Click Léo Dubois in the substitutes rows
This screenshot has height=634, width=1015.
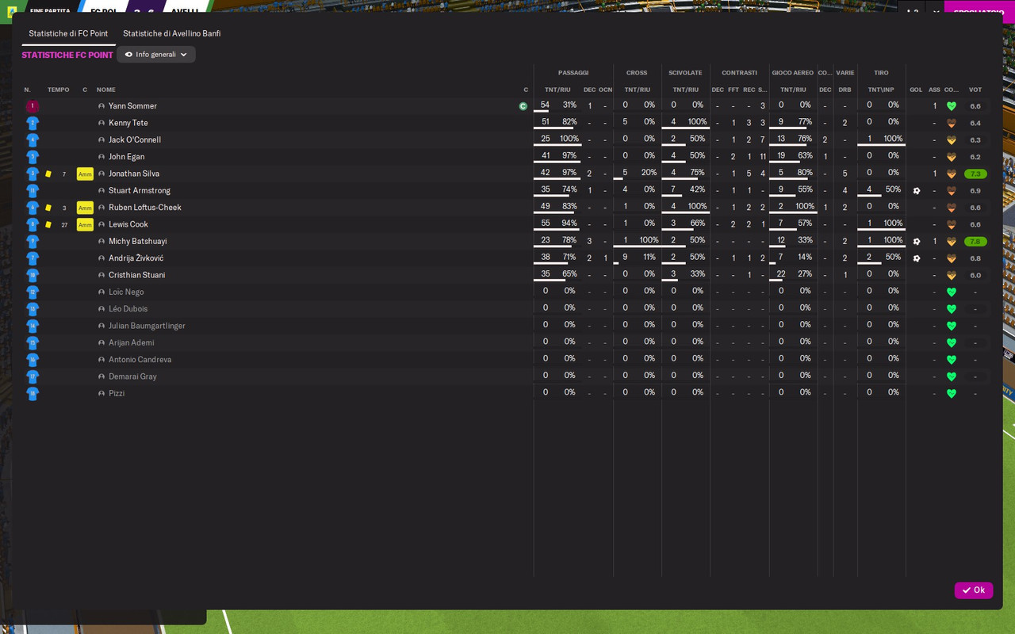coord(128,309)
